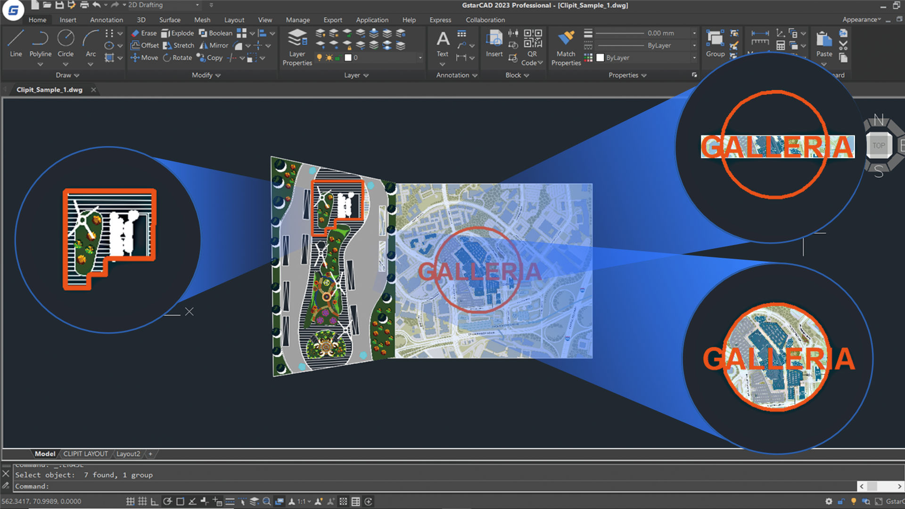Click the Undo arrow
Image resolution: width=905 pixels, height=509 pixels.
[96, 5]
